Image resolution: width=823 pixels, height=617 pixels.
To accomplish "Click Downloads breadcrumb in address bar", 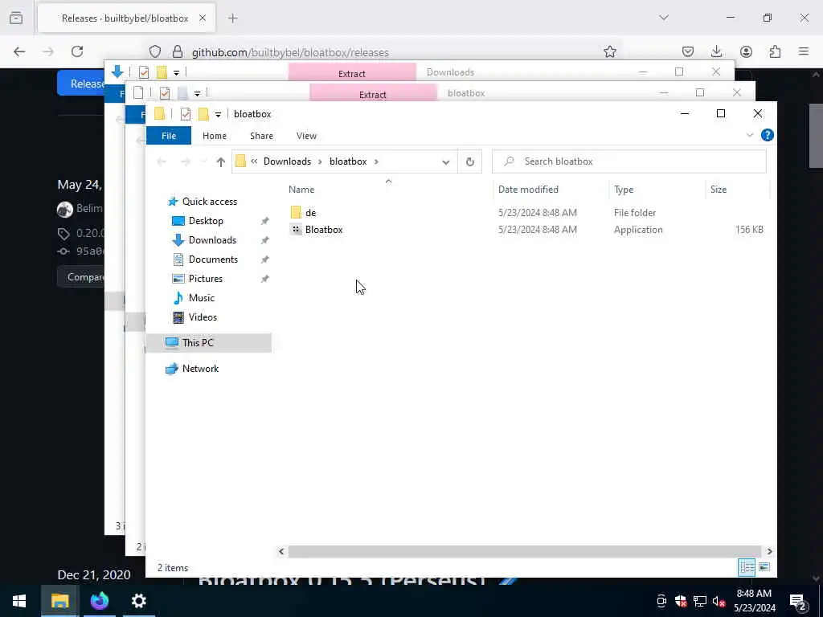I will pos(287,161).
